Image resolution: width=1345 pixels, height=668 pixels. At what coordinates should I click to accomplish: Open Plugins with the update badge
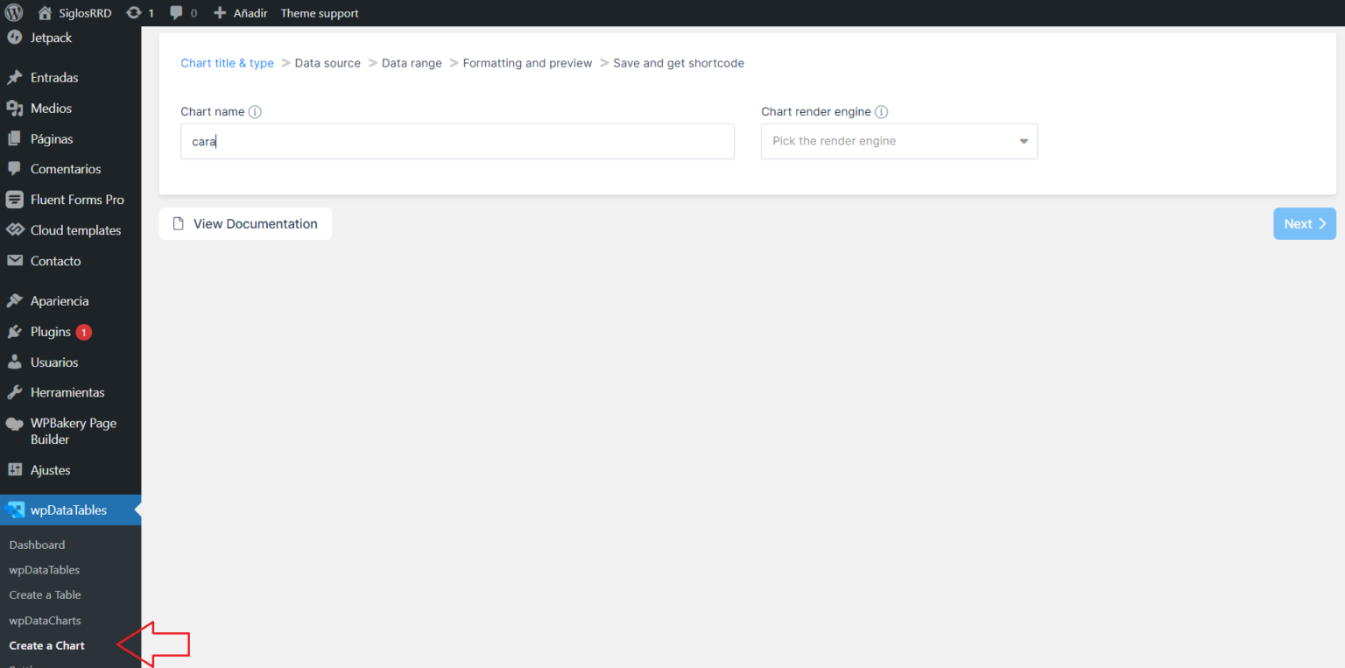[51, 332]
